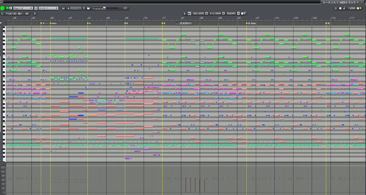
Task: Click the right arrow after selection end
Action: click(x=223, y=13)
